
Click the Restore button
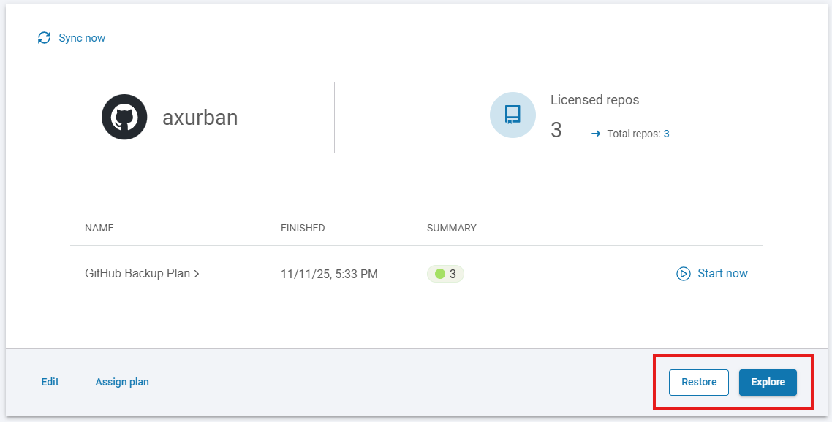698,382
